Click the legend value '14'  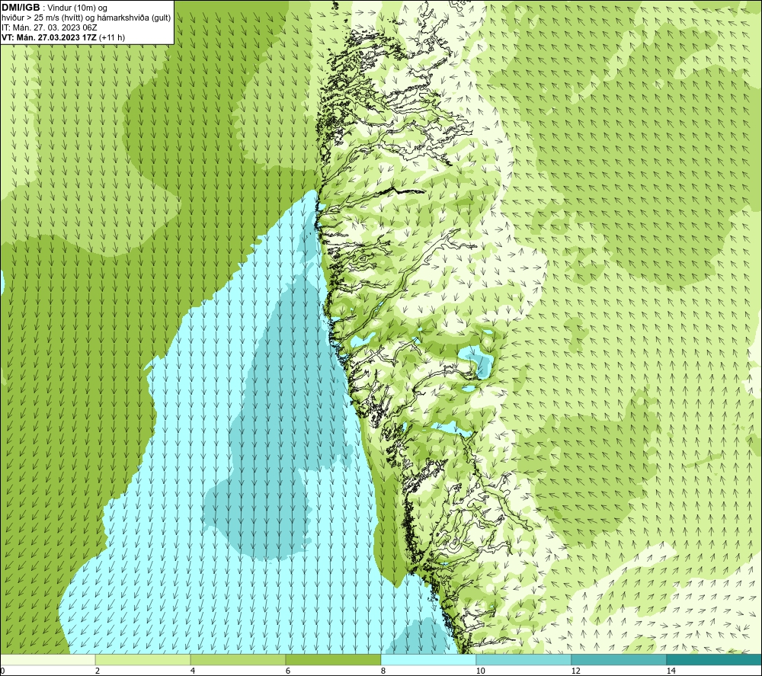click(x=671, y=671)
